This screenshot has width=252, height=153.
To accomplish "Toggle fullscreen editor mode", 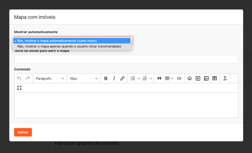I will (x=19, y=88).
